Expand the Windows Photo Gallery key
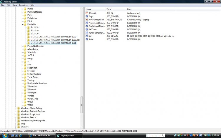The height and width of the screenshot is (138, 221). point(16,108)
